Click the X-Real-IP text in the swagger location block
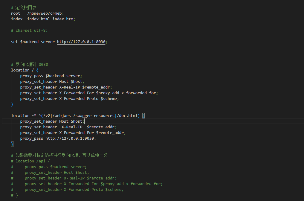The image size is (304, 201). pos(72,127)
